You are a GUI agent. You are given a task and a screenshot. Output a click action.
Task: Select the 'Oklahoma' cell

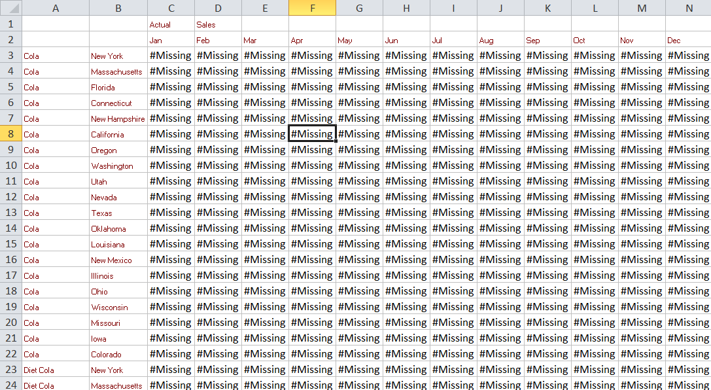[x=118, y=228]
